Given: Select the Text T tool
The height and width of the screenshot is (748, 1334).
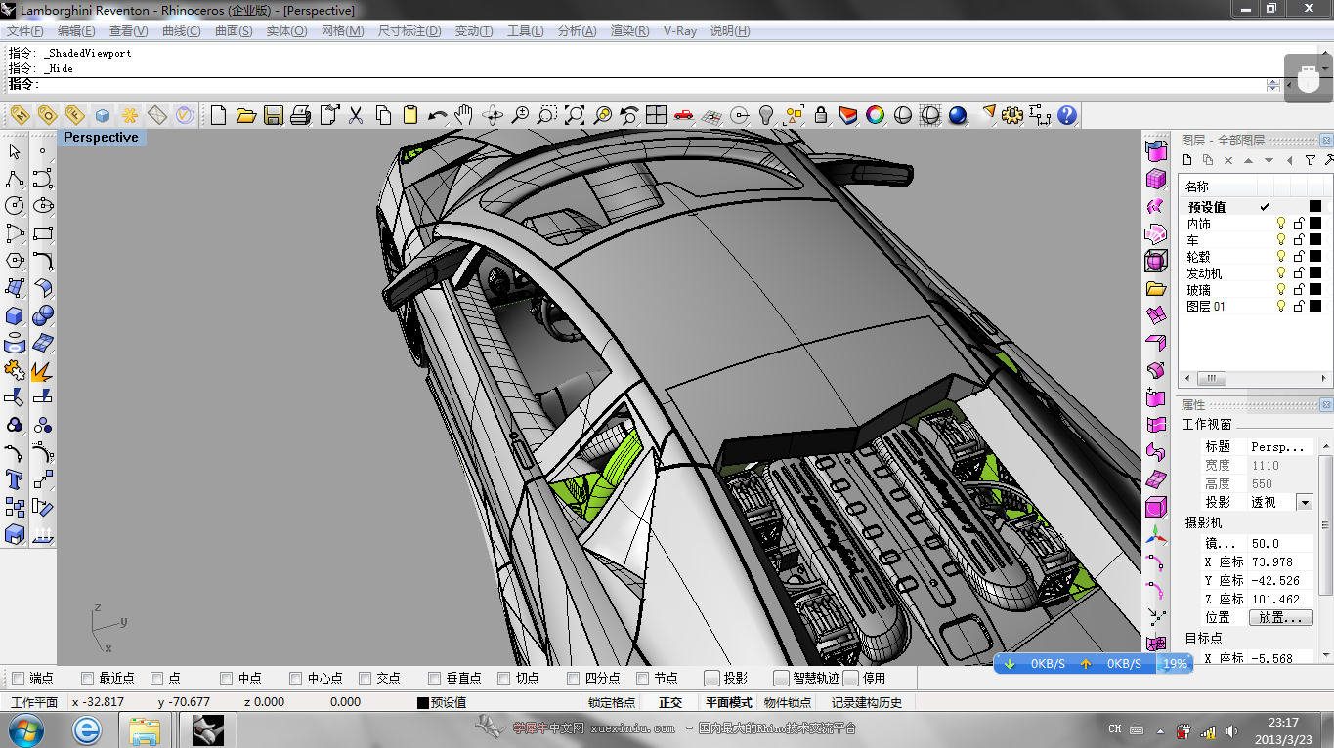Looking at the screenshot, I should pyautogui.click(x=15, y=479).
